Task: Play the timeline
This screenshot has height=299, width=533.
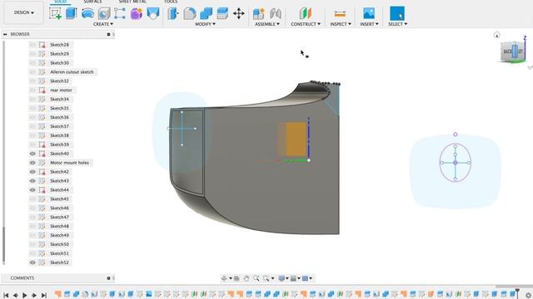Action: (x=25, y=296)
